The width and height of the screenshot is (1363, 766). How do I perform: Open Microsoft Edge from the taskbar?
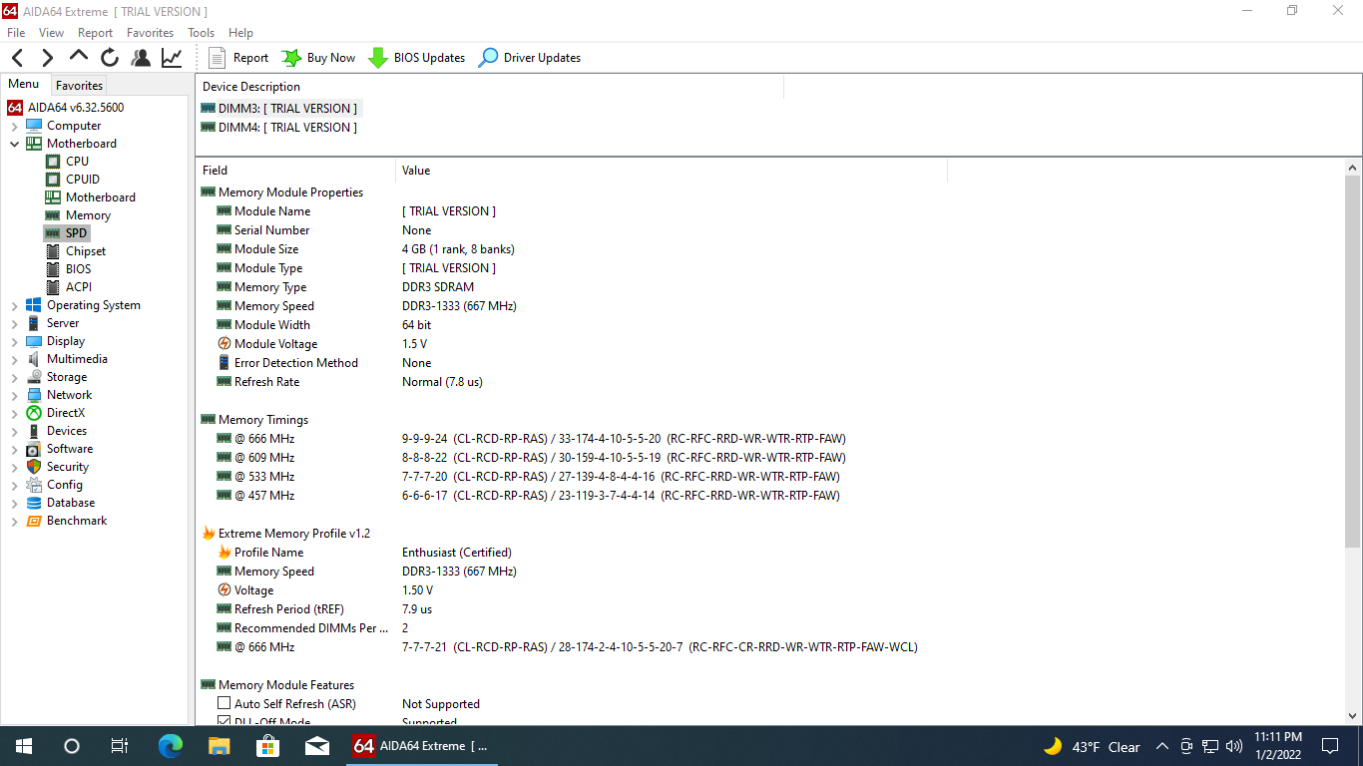[171, 746]
